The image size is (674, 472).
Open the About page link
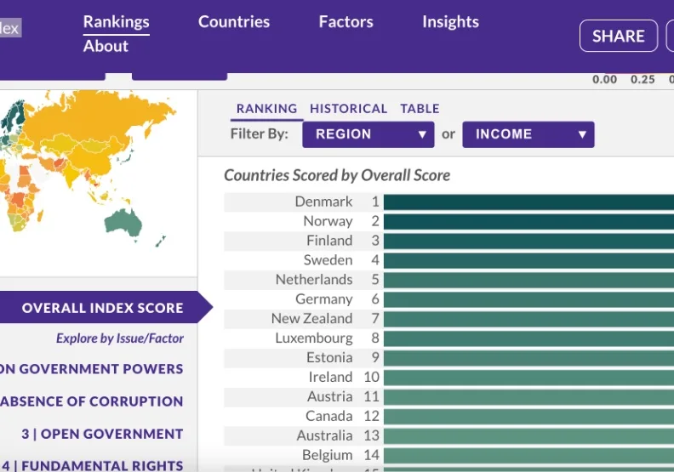click(106, 46)
